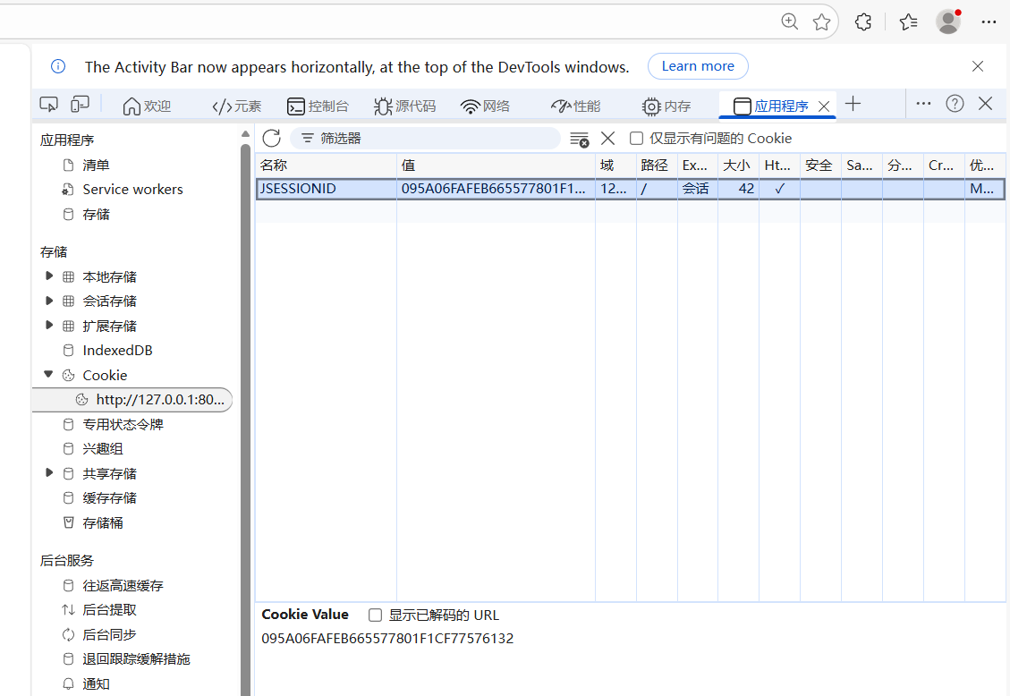Expand 共享存储 tree arrow

point(49,473)
